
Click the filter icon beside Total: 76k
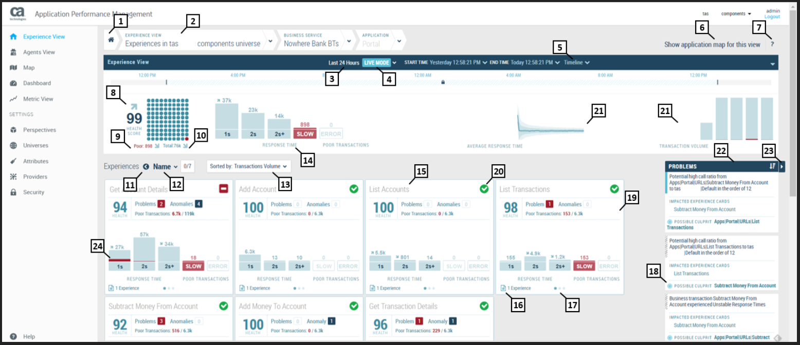point(185,146)
